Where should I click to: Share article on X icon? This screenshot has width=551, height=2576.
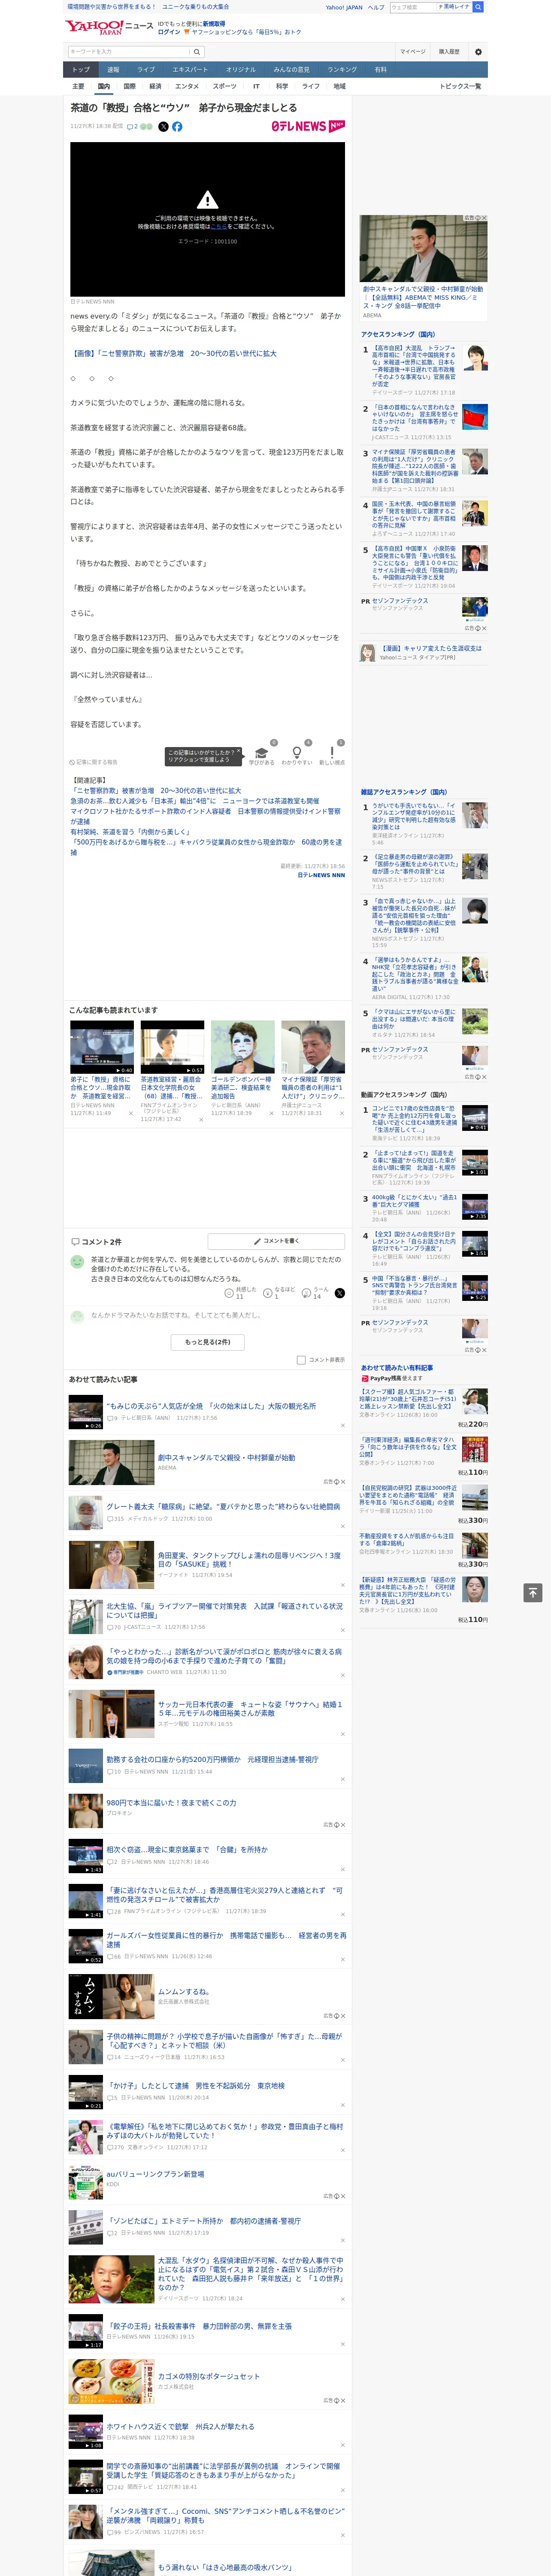(x=163, y=127)
